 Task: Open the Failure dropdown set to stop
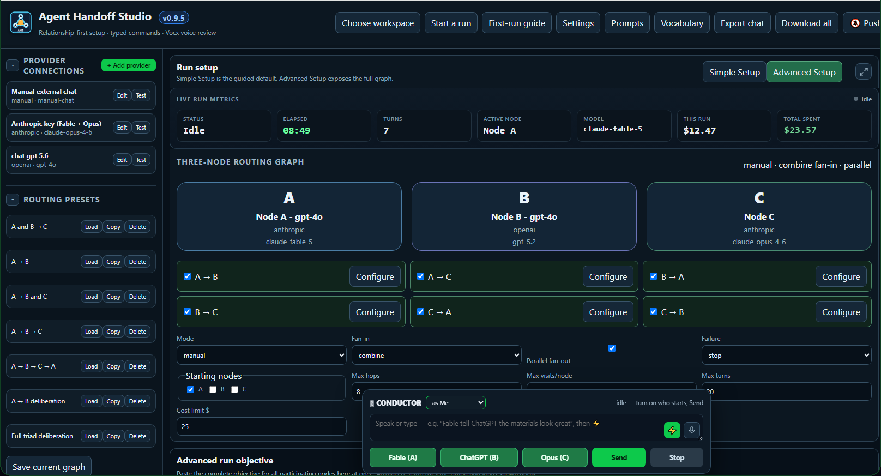(x=786, y=355)
